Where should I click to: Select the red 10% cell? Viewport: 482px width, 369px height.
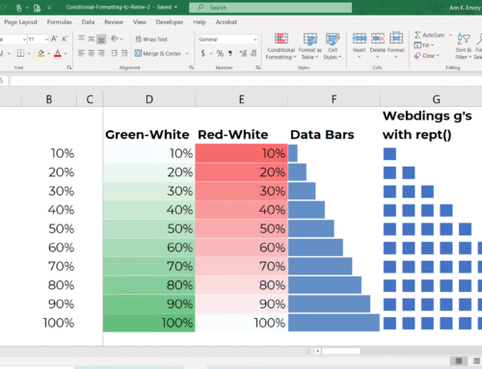point(241,153)
